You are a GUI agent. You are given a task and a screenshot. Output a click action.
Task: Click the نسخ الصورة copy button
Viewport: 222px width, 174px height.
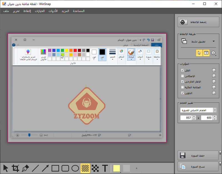point(198,166)
